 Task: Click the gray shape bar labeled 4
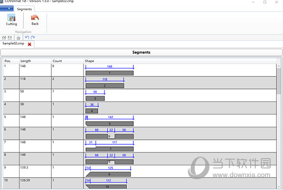point(92,111)
